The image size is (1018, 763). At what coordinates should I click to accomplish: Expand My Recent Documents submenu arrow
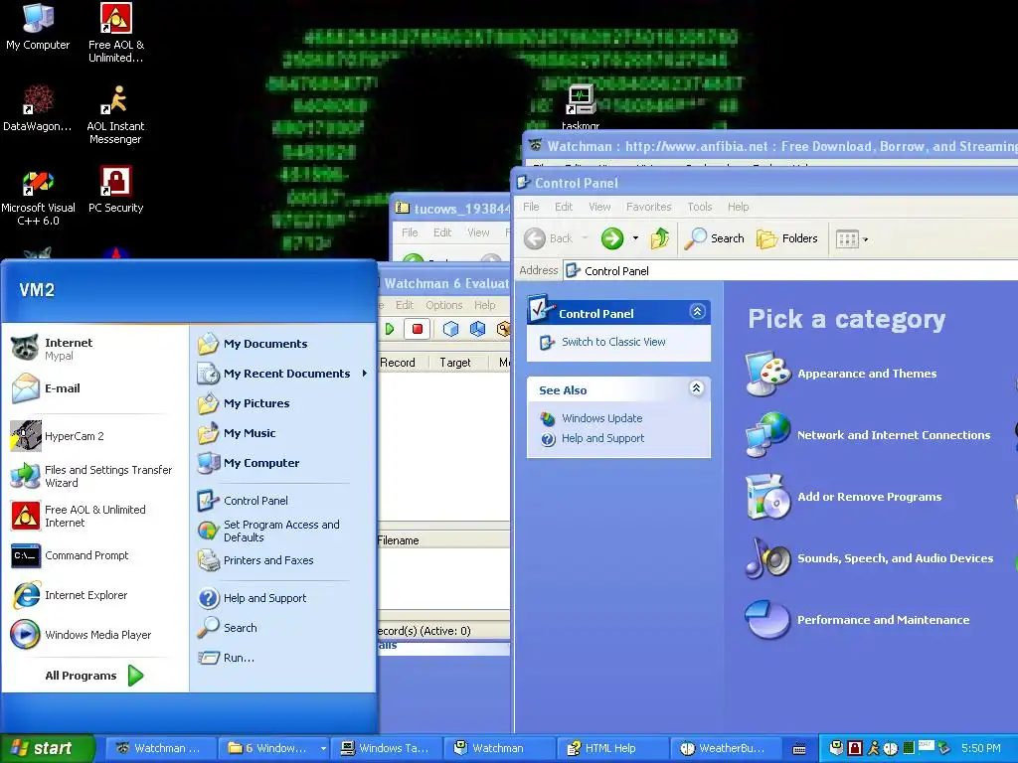coord(365,374)
